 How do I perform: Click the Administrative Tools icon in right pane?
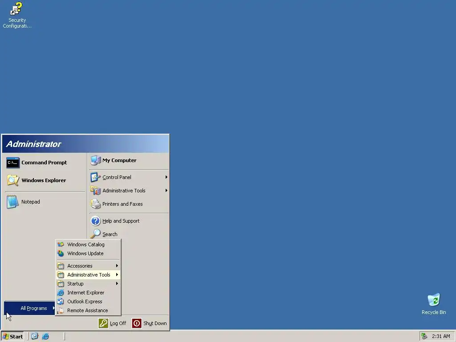tap(95, 191)
